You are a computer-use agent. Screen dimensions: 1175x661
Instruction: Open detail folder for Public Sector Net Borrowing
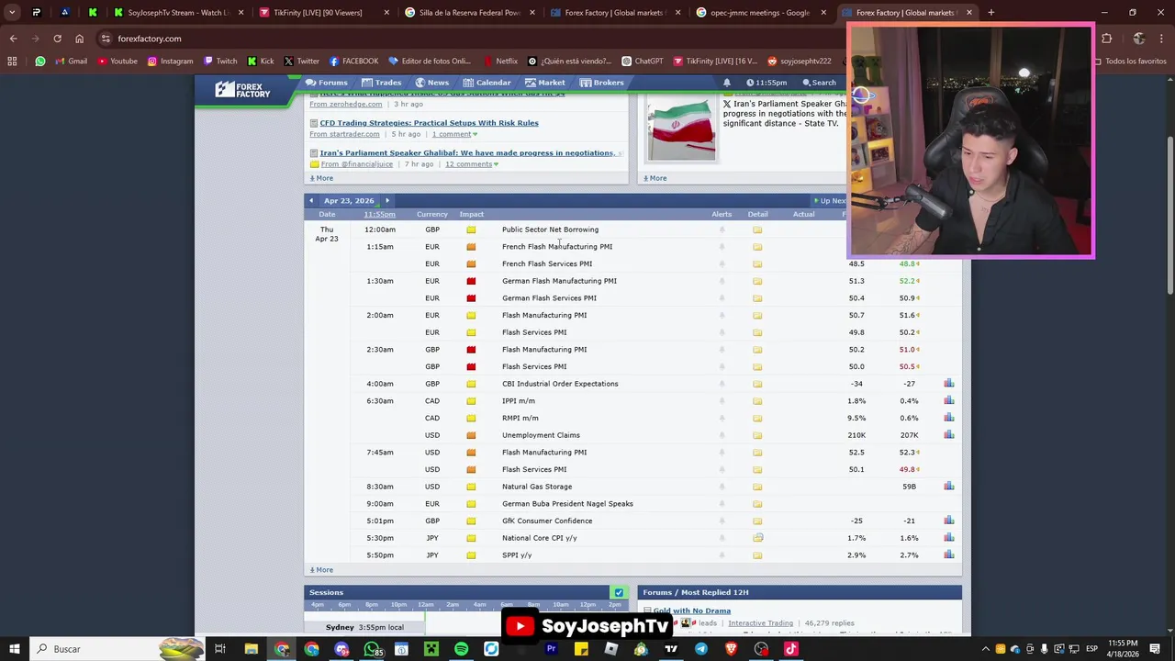coord(757,230)
